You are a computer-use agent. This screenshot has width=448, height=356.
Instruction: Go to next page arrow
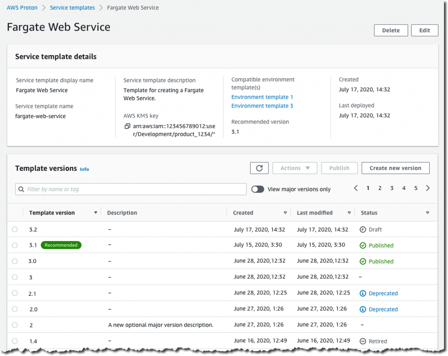click(428, 188)
